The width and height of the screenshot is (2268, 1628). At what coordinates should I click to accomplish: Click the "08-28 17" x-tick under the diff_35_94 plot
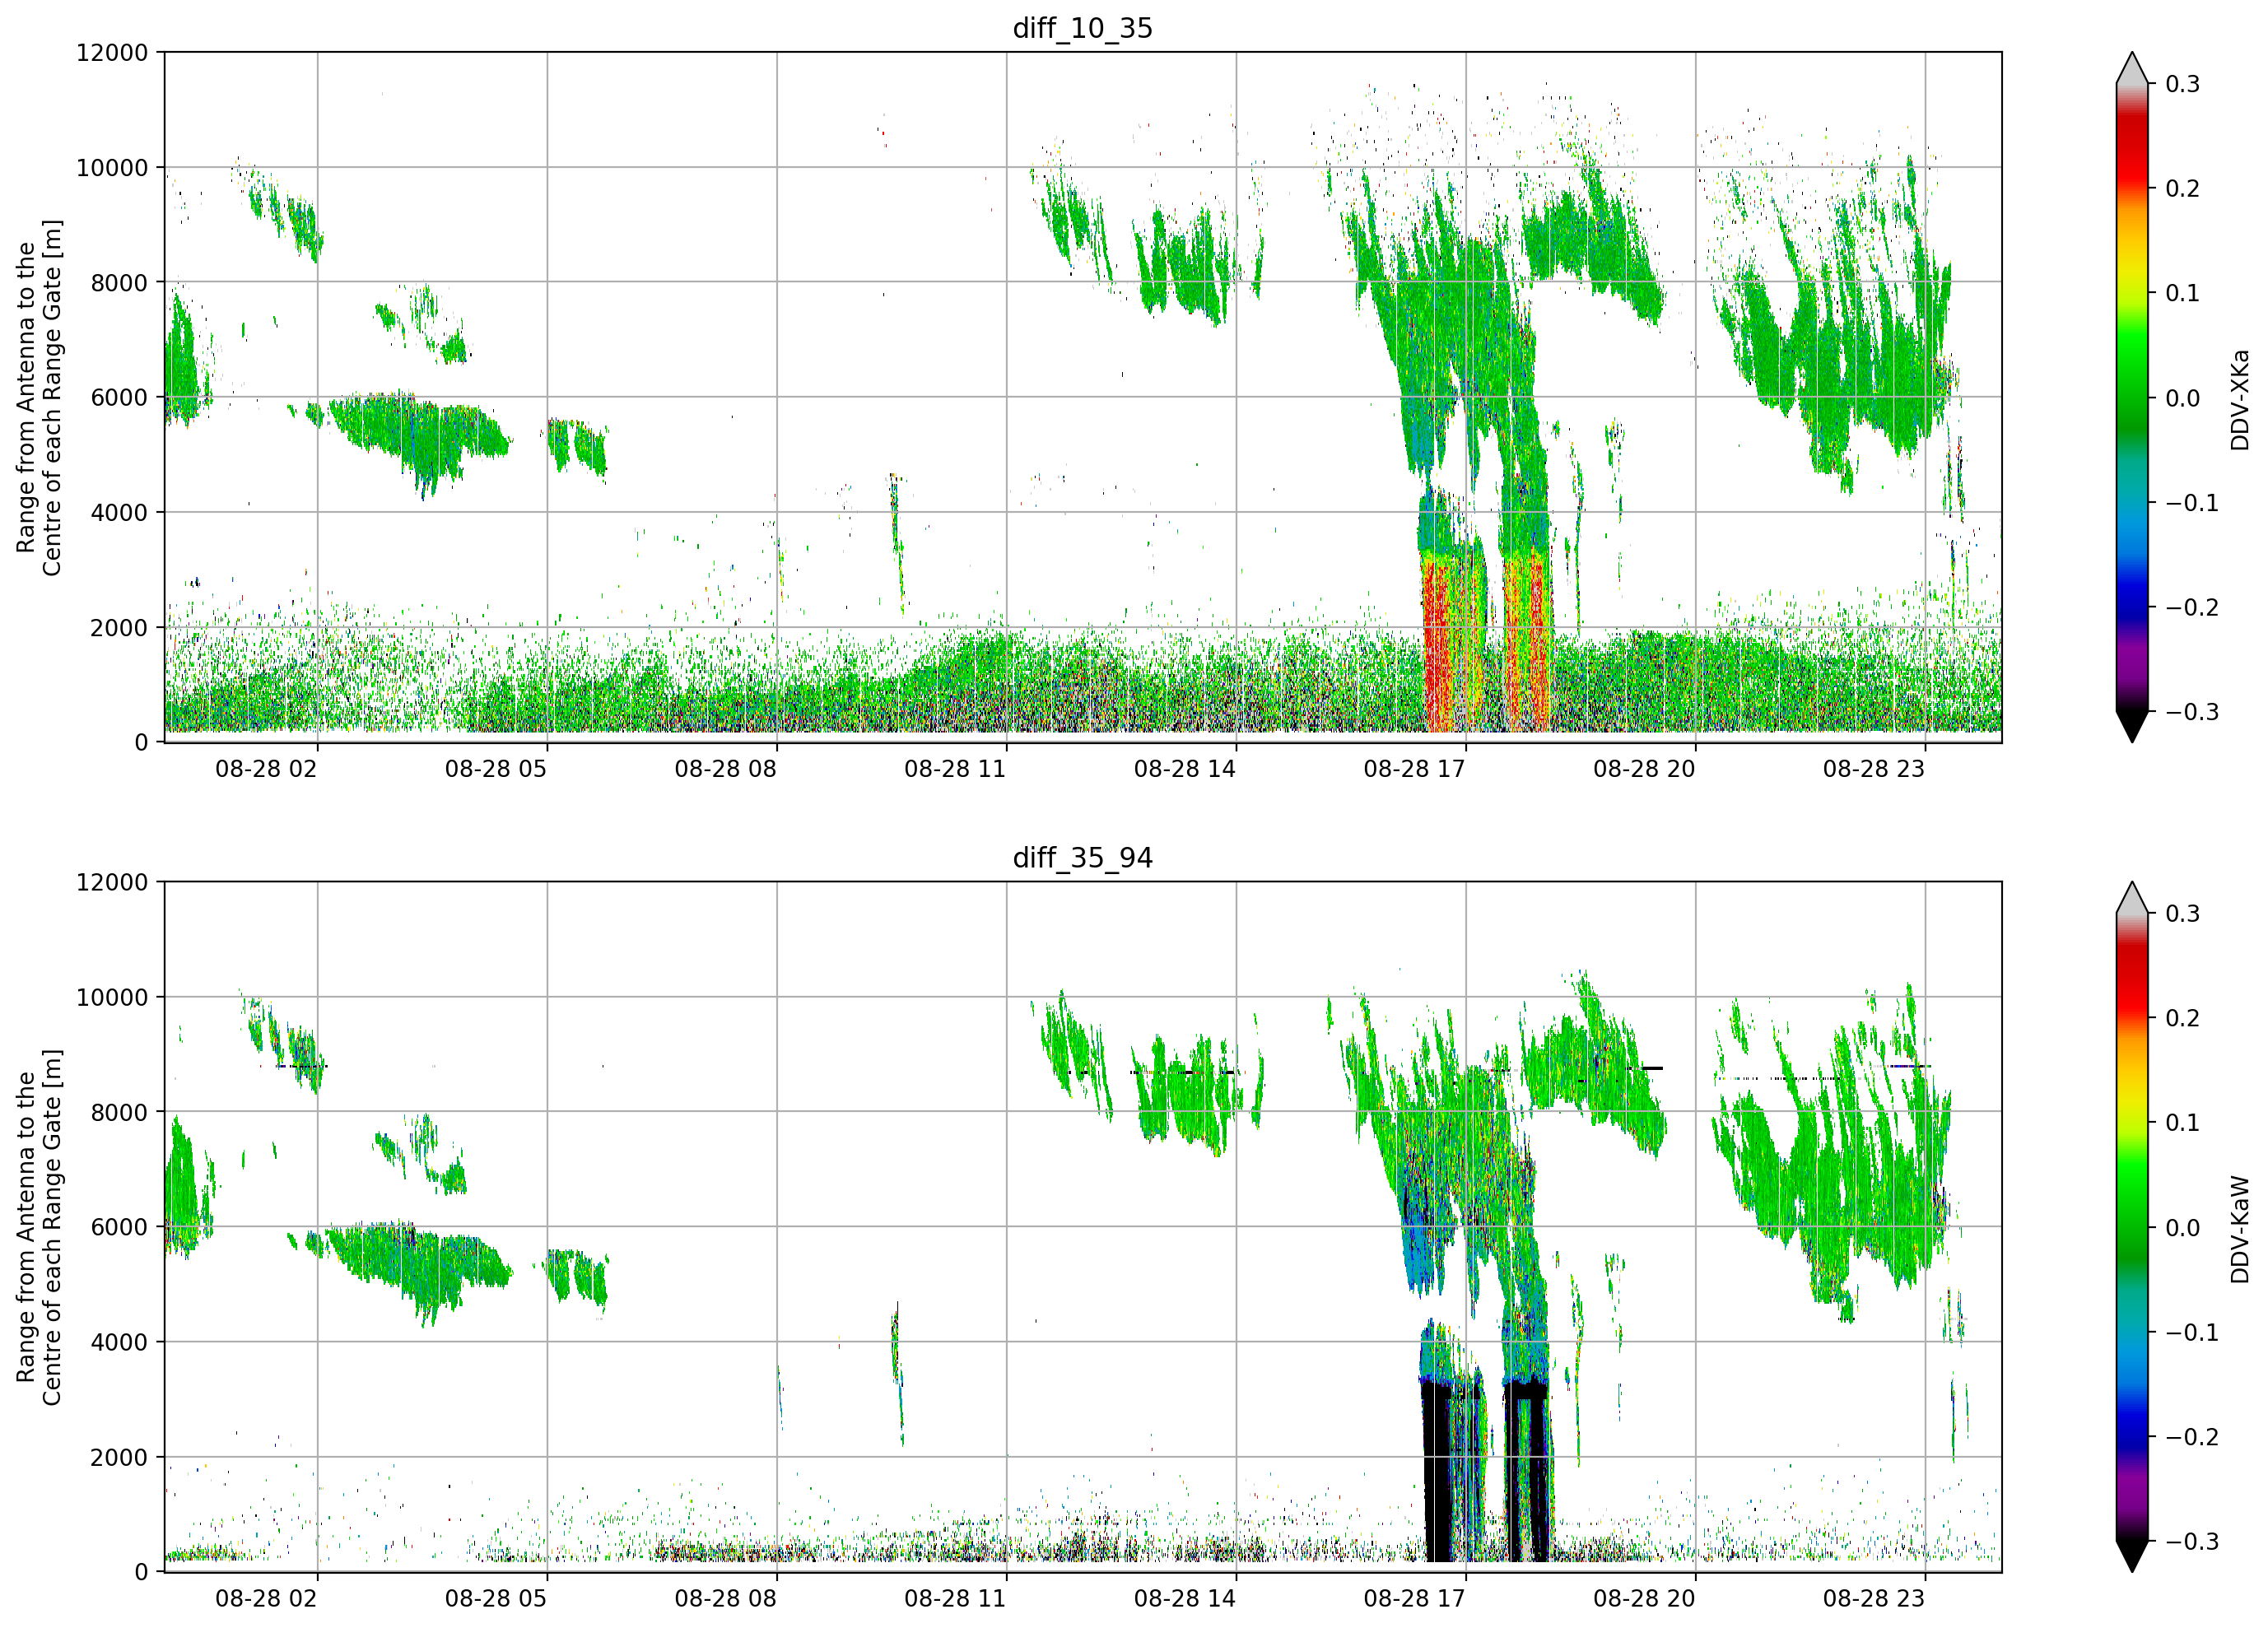(x=1414, y=1599)
